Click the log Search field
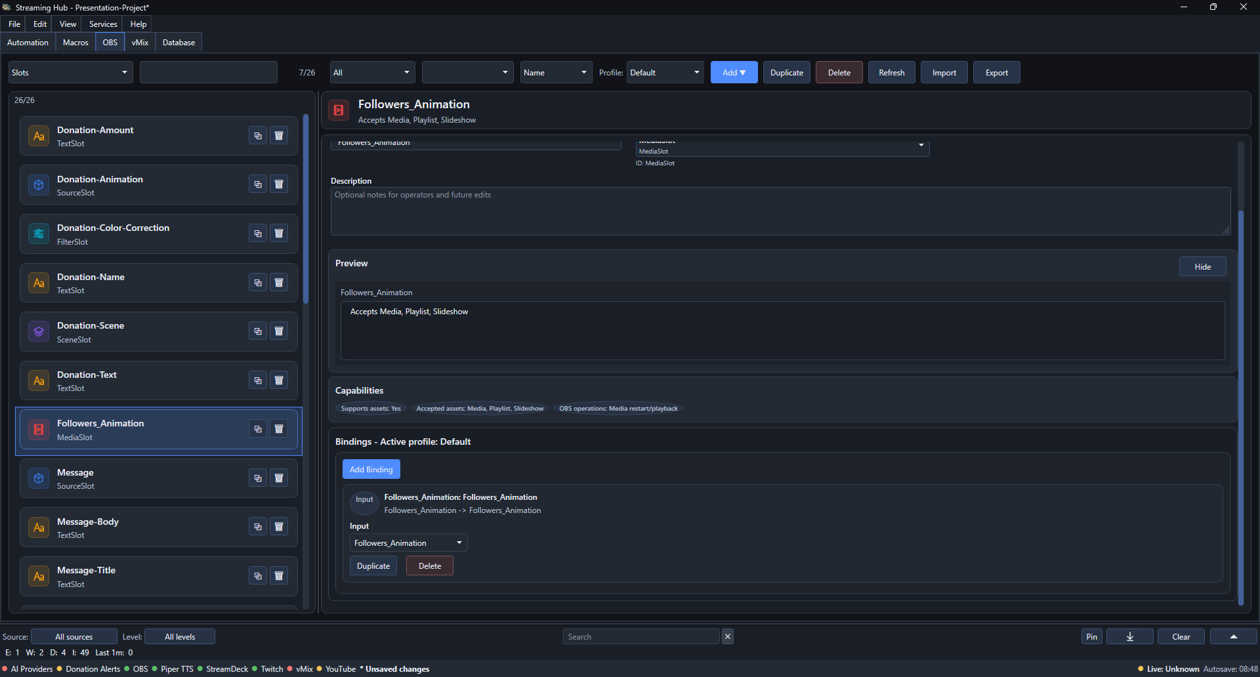The width and height of the screenshot is (1260, 677). click(641, 636)
